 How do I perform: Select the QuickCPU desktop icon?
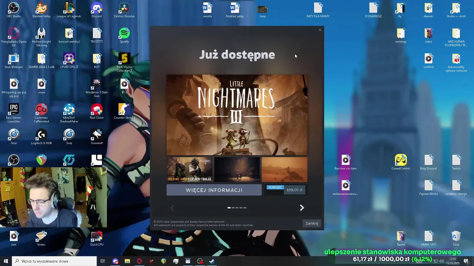coord(97,238)
